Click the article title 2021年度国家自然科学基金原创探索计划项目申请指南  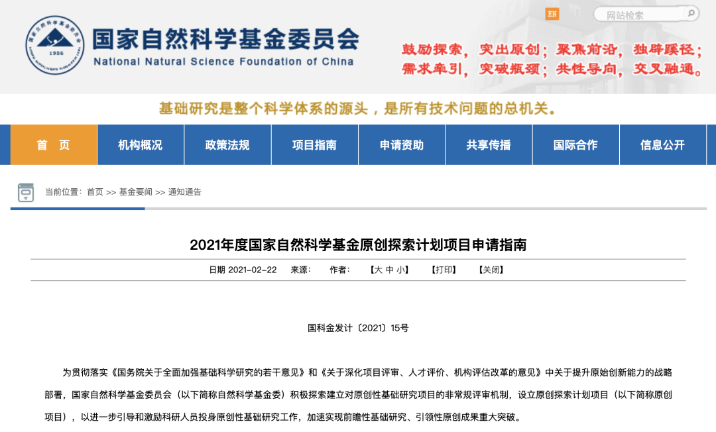point(358,245)
